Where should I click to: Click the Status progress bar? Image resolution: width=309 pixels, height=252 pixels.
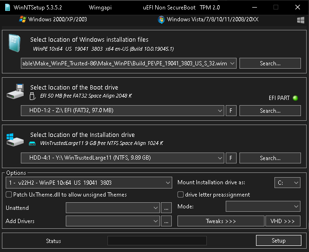pos(157,241)
